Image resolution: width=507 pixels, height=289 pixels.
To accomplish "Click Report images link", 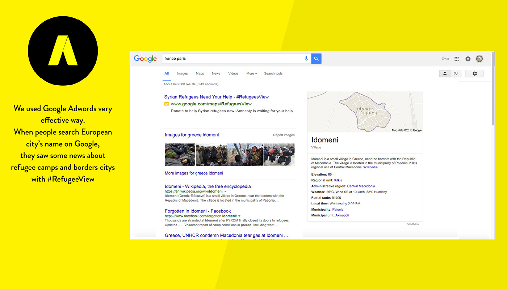I will point(284,135).
